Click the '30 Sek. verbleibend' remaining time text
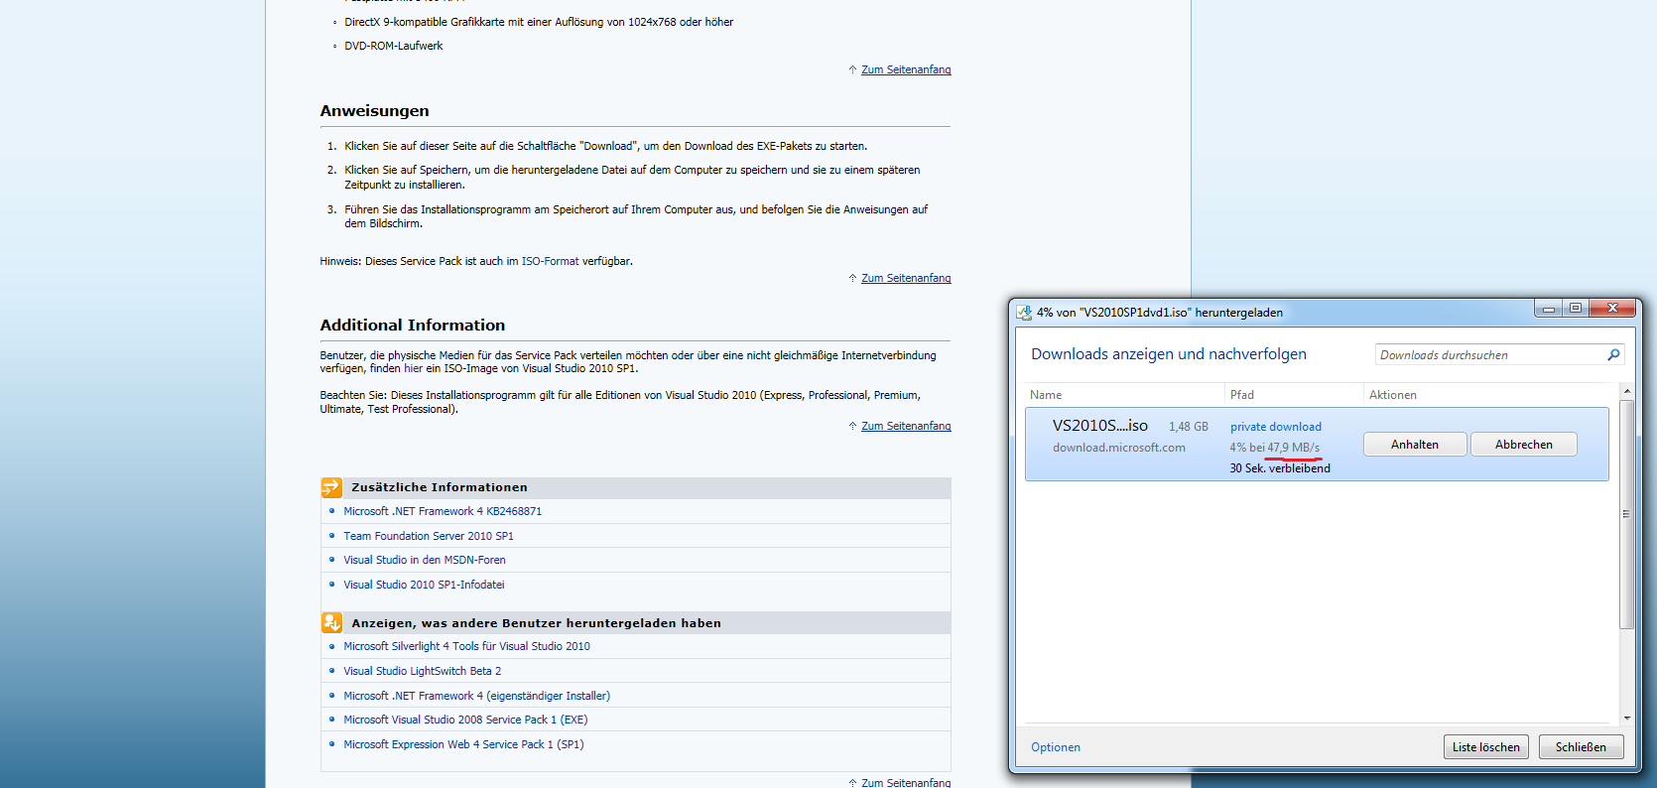1657x788 pixels. pos(1280,468)
